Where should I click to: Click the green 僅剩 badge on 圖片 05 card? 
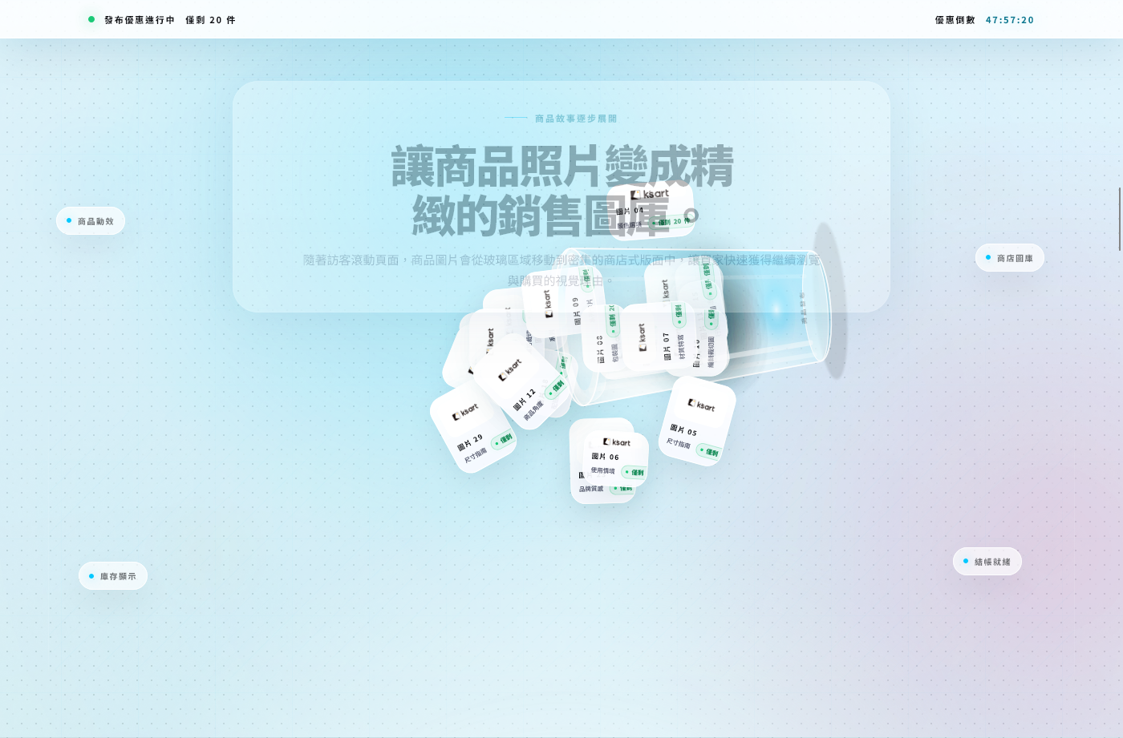point(708,452)
